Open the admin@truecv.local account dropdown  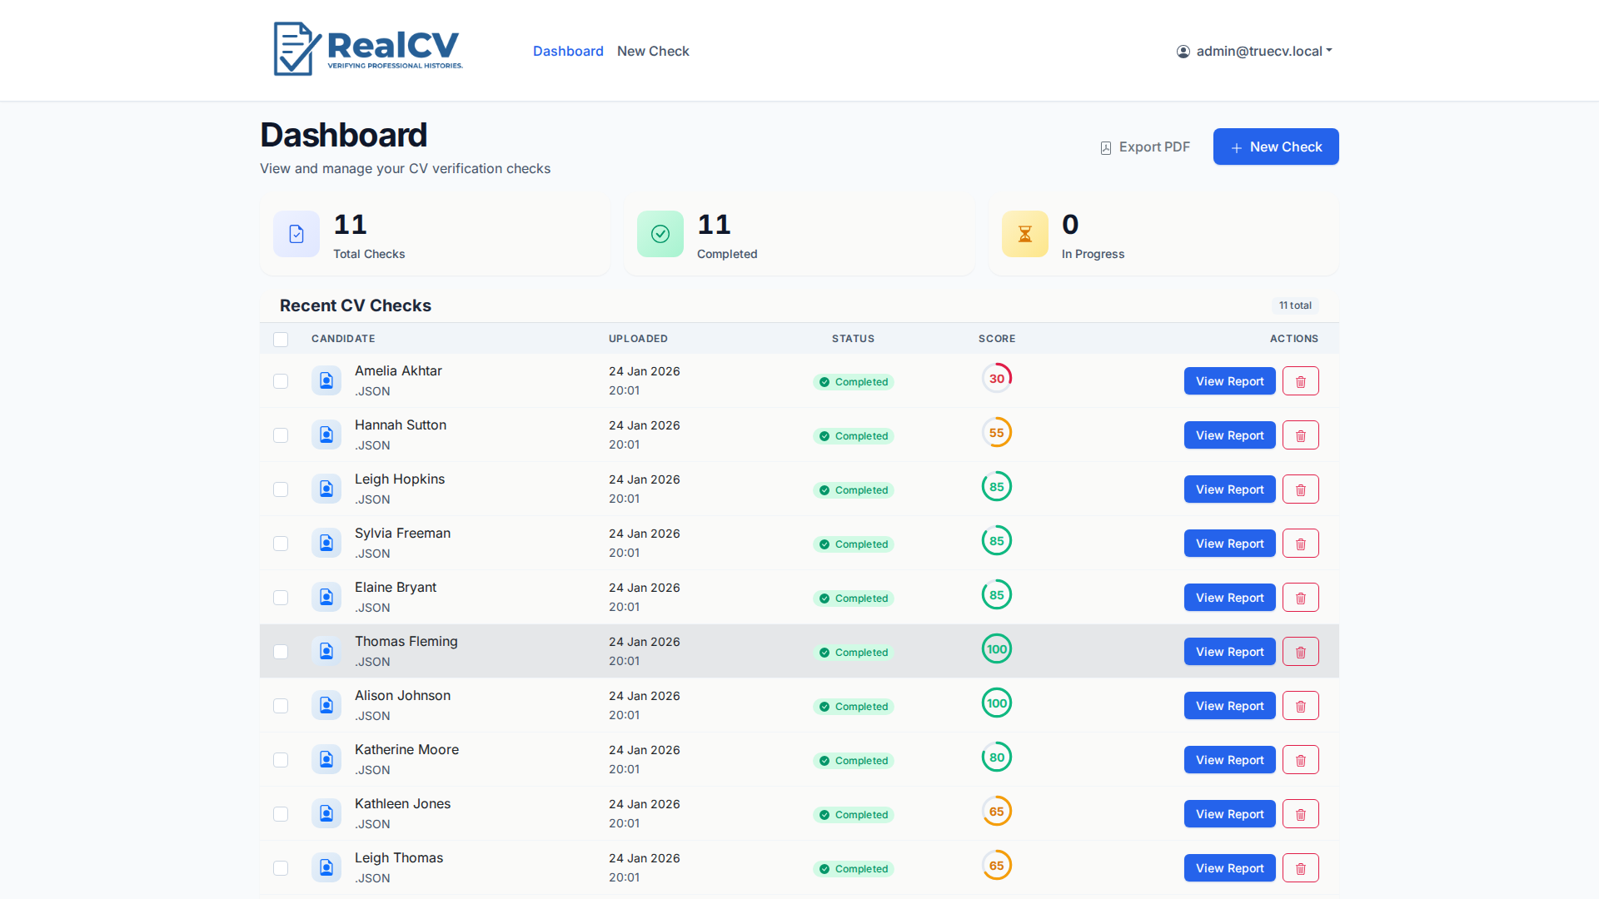coord(1254,51)
